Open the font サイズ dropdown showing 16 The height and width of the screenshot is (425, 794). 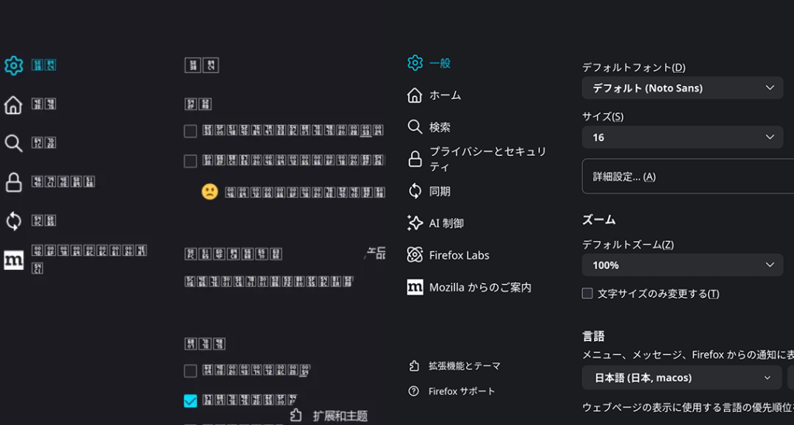682,137
